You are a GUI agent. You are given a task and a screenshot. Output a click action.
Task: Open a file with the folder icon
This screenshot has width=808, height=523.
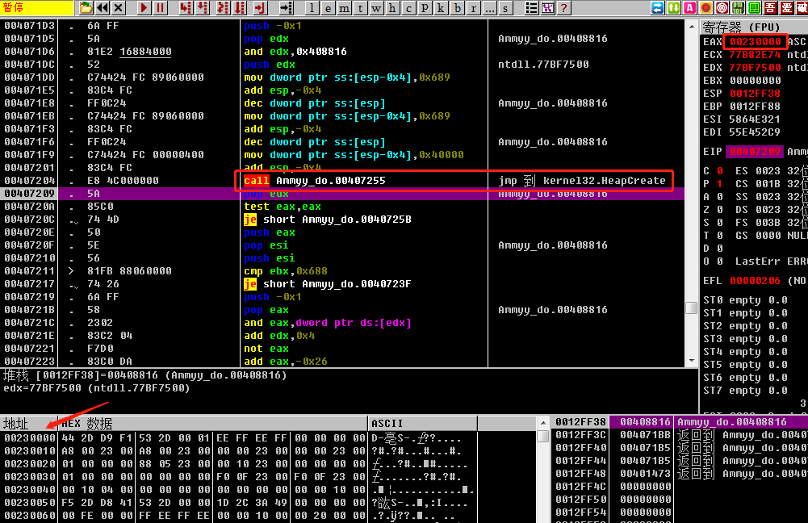pyautogui.click(x=86, y=8)
